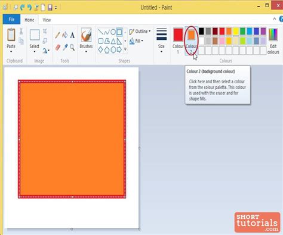
Task: Pick the Fill with colour bucket tool
Action: click(65, 35)
